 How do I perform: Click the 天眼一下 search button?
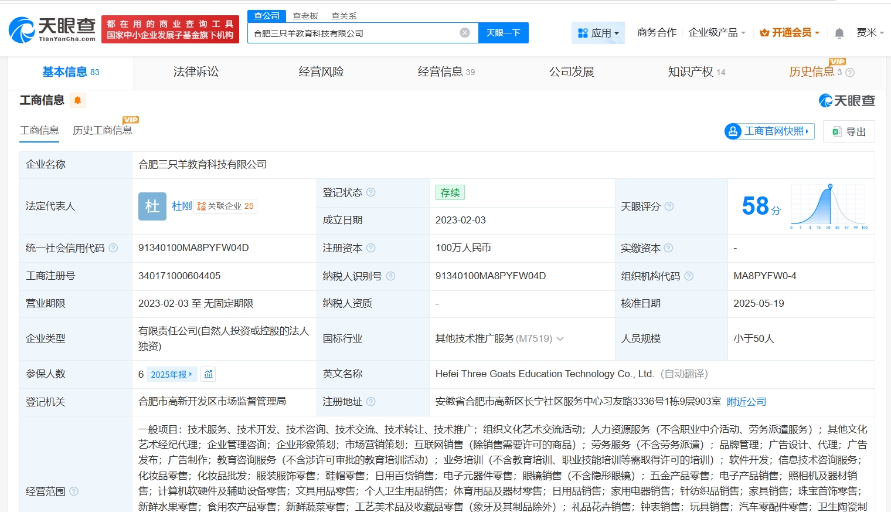(504, 33)
